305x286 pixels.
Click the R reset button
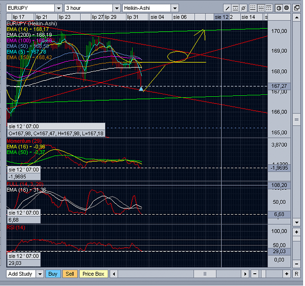[x=297, y=274]
